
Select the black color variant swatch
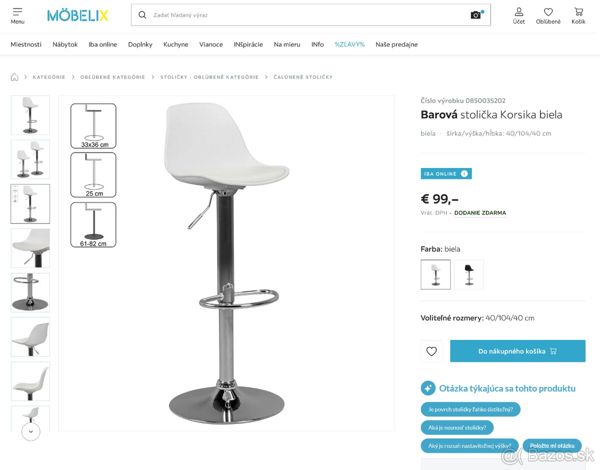(469, 274)
